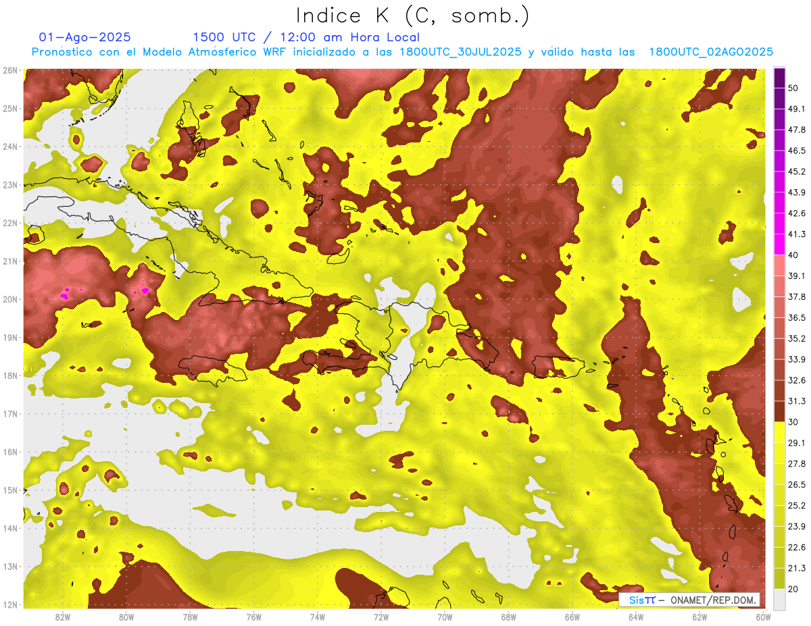
Task: Click the latitude label "24N"
Action: tap(10, 147)
